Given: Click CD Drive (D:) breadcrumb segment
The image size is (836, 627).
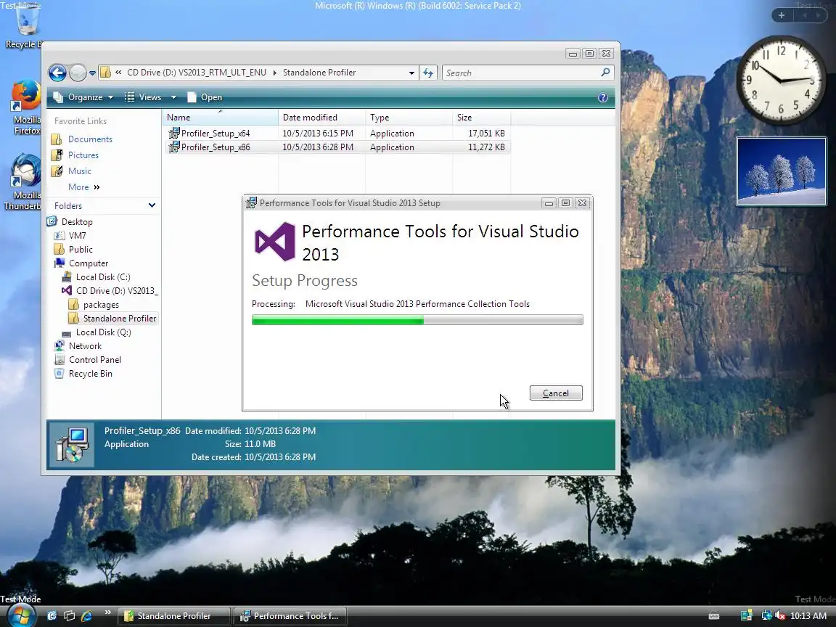Looking at the screenshot, I should coord(197,73).
